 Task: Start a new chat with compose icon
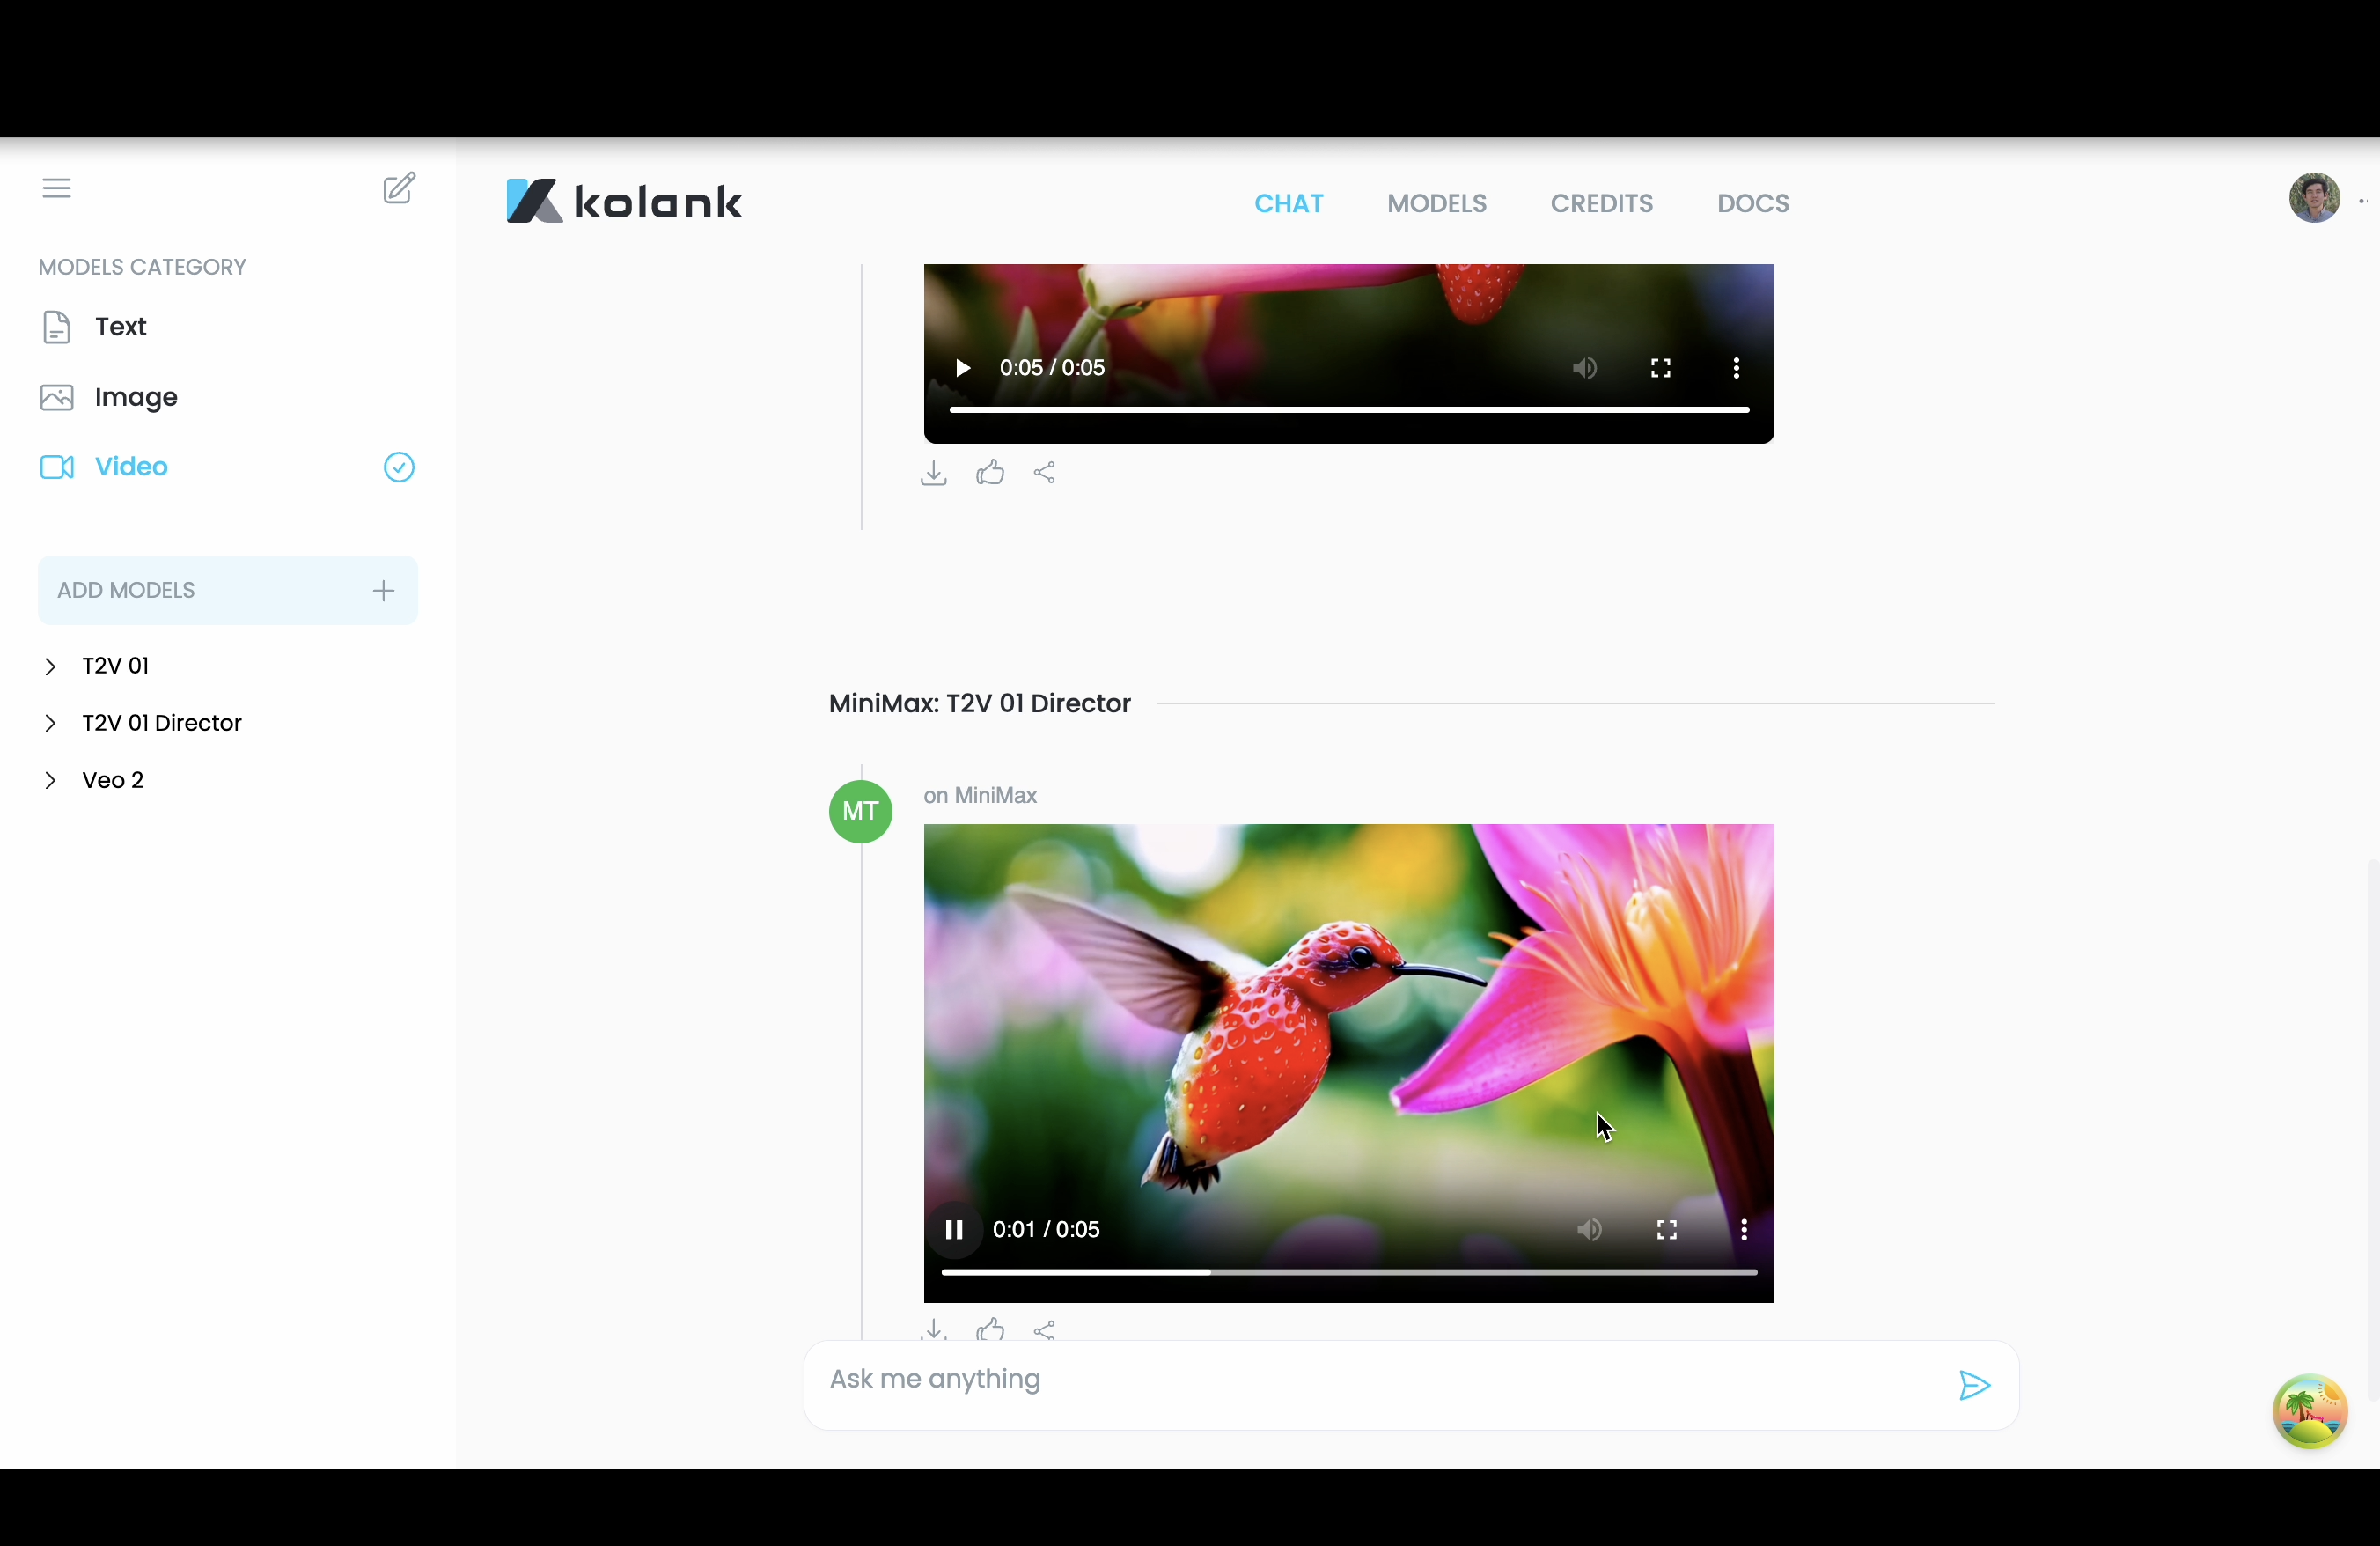tap(398, 188)
